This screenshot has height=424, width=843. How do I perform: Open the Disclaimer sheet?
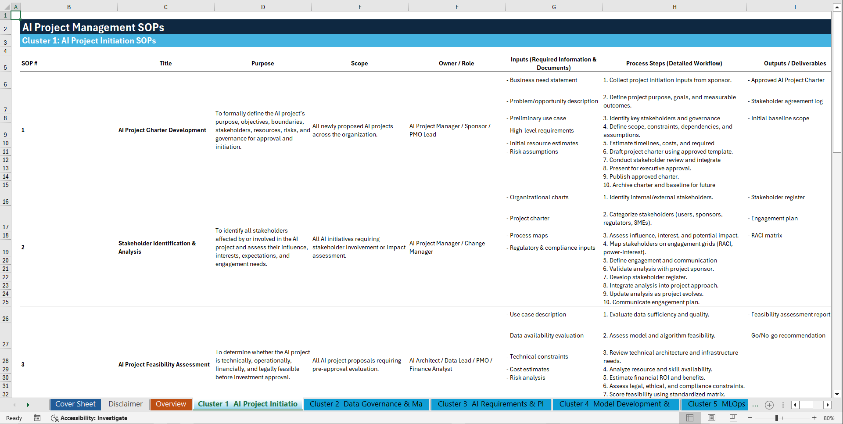coord(125,404)
